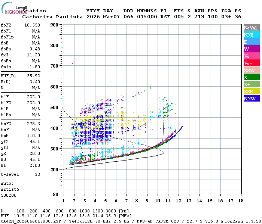The width and height of the screenshot is (262, 224).
Task: Click the year 2026 in header
Action: (x=93, y=17)
